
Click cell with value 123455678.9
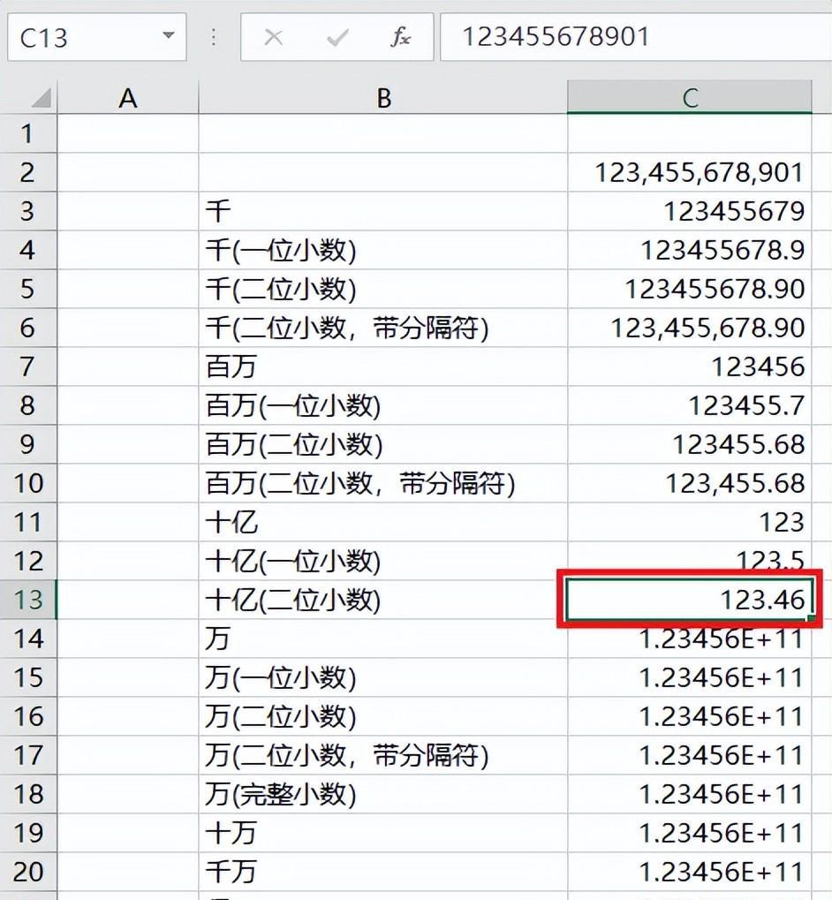coord(690,250)
